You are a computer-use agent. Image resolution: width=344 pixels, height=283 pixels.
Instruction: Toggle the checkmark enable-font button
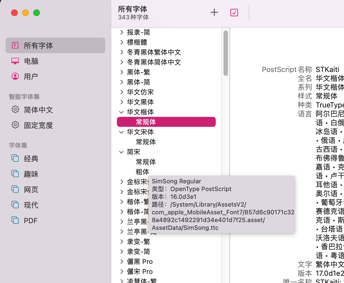click(x=234, y=12)
